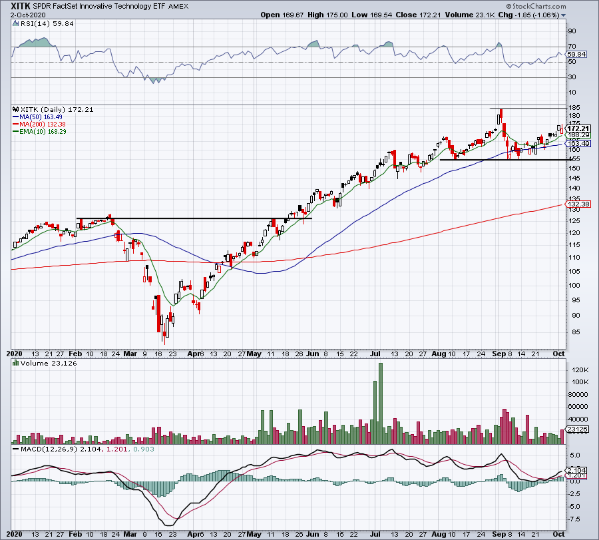The height and width of the screenshot is (540, 599).
Task: Click the RSI(14) 59.84 legend text
Action: click(47, 24)
